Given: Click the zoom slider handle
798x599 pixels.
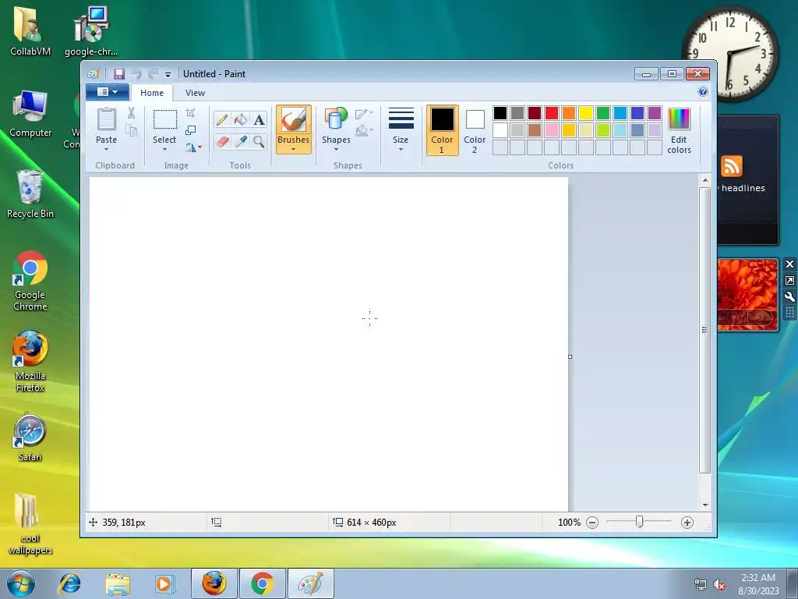Looking at the screenshot, I should 640,522.
